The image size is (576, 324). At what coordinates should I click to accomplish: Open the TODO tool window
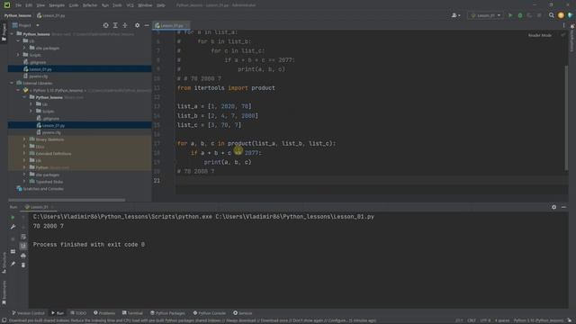point(78,313)
